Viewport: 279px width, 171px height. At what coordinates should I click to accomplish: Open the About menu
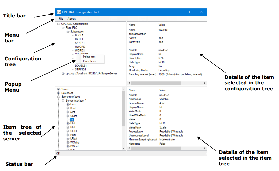(x=71, y=19)
